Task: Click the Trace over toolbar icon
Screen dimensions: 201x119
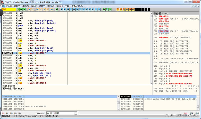Action: (48, 9)
